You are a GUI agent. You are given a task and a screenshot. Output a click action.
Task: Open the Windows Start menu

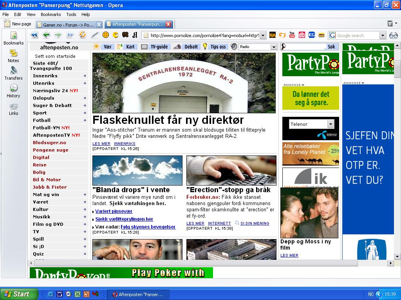[19, 294]
